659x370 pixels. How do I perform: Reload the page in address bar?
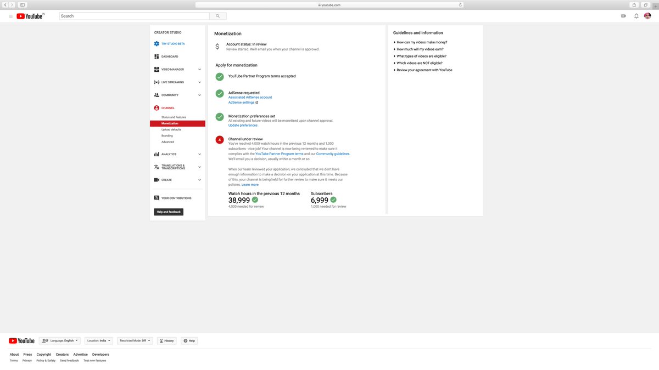[x=460, y=5]
